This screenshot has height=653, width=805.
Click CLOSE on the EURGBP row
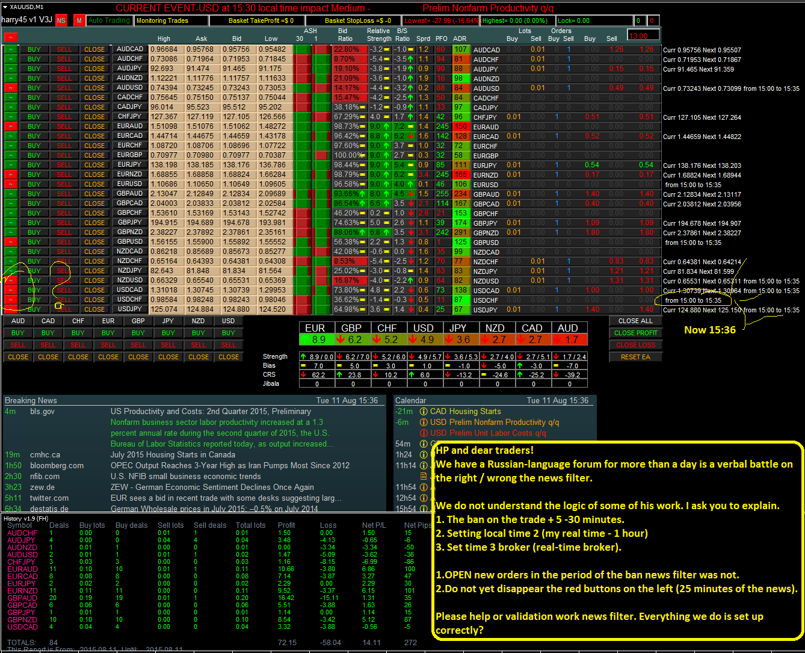click(x=94, y=155)
